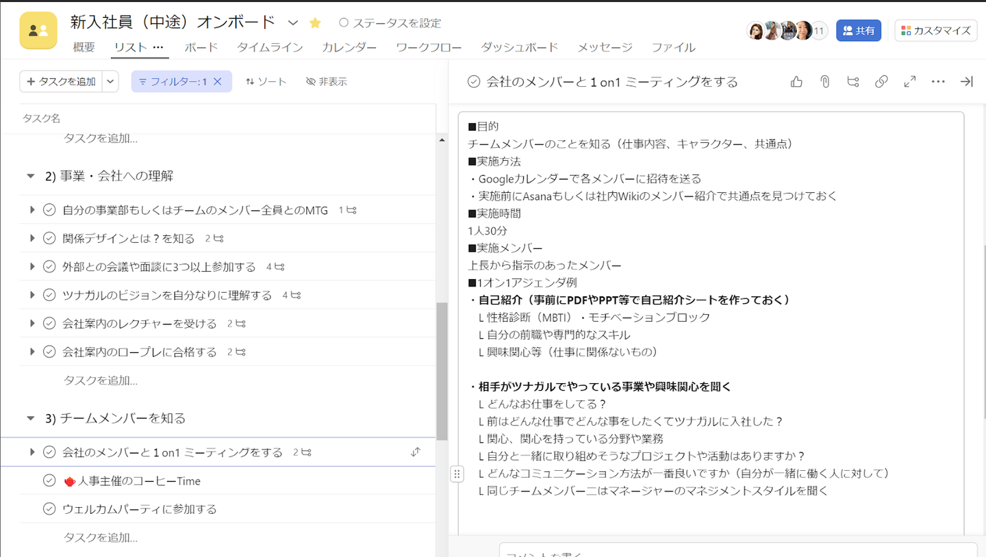Expand task pane to full screen
The image size is (986, 557).
(910, 81)
